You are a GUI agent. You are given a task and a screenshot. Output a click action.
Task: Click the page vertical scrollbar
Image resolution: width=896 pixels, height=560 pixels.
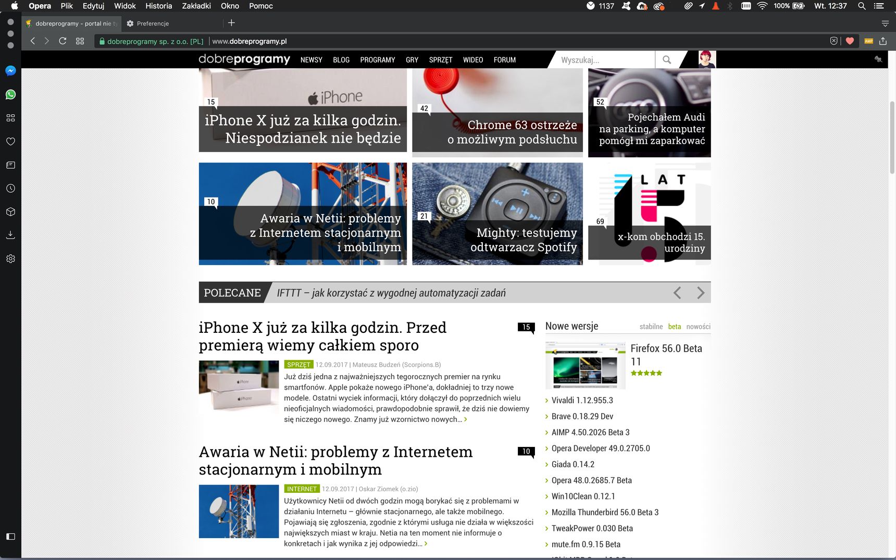click(x=892, y=138)
